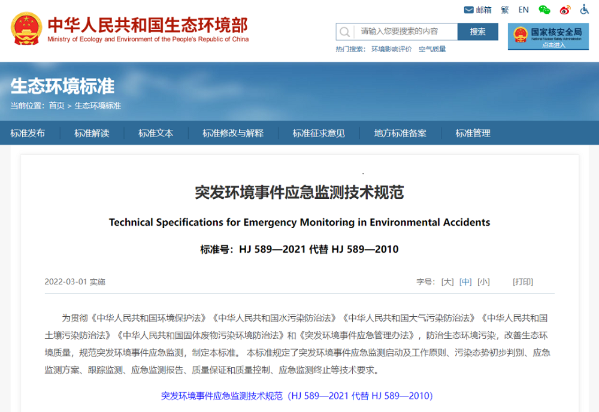Open the accessibility wheelchair icon
The height and width of the screenshot is (412, 599).
[583, 9]
